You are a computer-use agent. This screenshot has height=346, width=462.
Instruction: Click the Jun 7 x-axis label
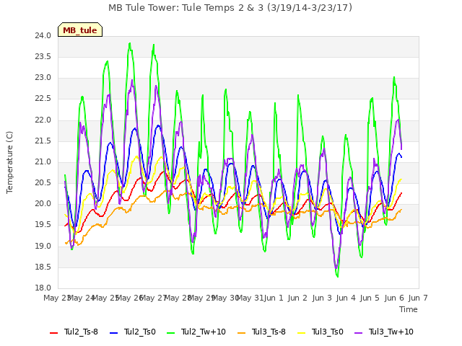(418, 298)
